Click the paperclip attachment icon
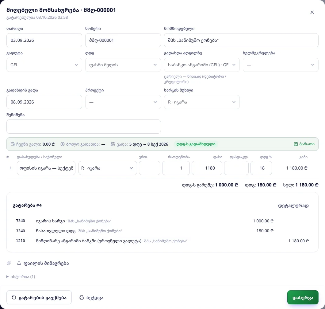This screenshot has width=325, height=309. (9, 263)
